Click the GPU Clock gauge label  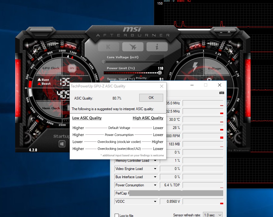click(x=51, y=68)
